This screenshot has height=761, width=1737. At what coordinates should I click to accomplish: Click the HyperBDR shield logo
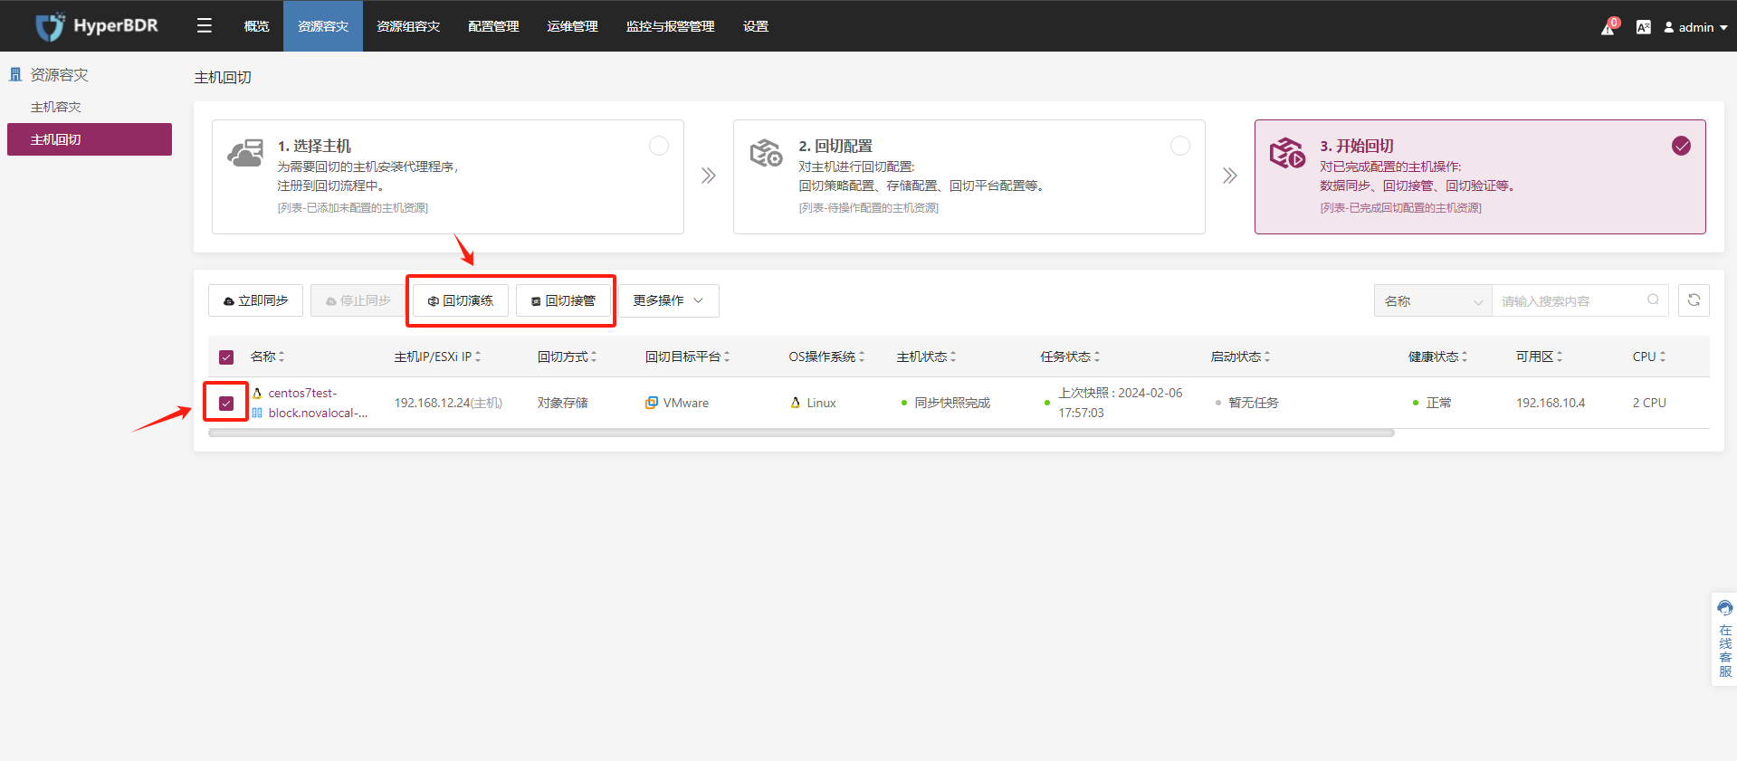pos(50,26)
